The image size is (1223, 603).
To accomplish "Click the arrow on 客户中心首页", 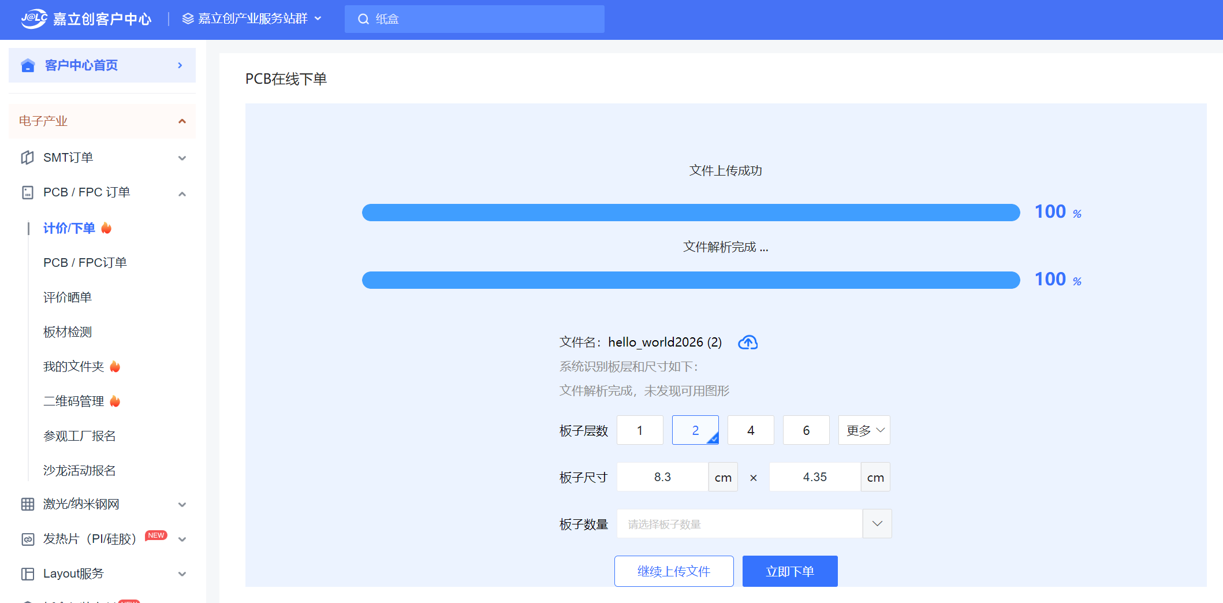I will [x=180, y=65].
